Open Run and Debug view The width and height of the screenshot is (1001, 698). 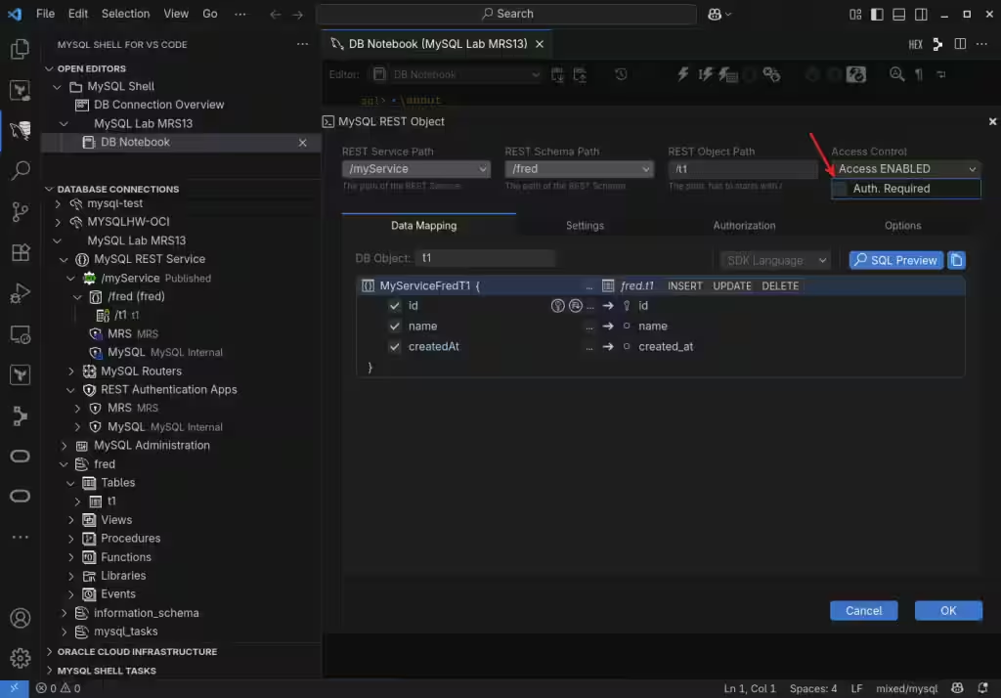coord(20,293)
